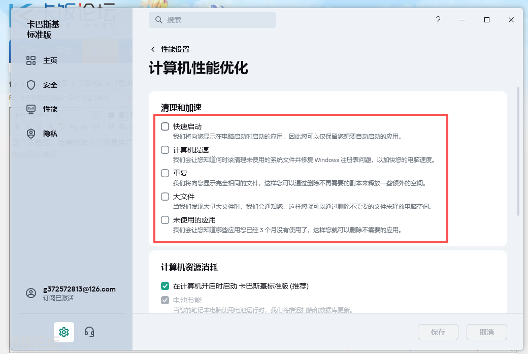Enable the 未使用的应用 checkbox
This screenshot has width=528, height=354.
tap(165, 220)
